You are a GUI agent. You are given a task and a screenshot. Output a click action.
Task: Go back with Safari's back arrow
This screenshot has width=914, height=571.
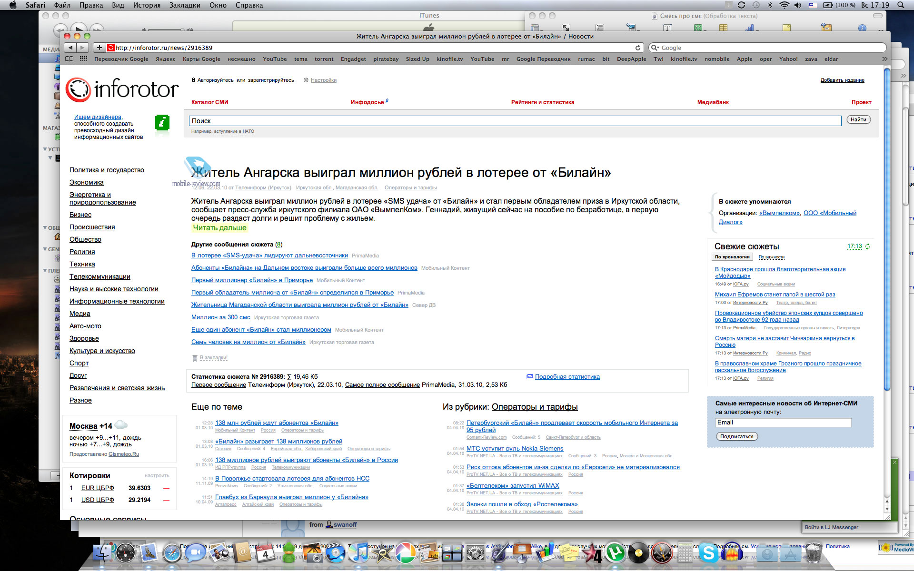70,48
